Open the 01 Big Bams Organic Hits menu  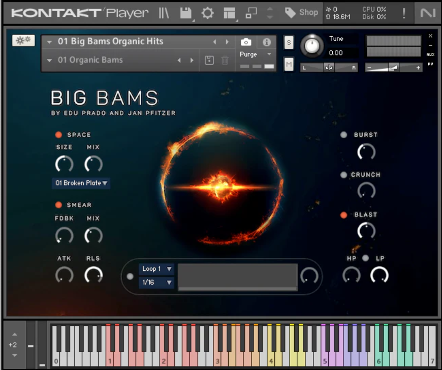[x=49, y=42]
